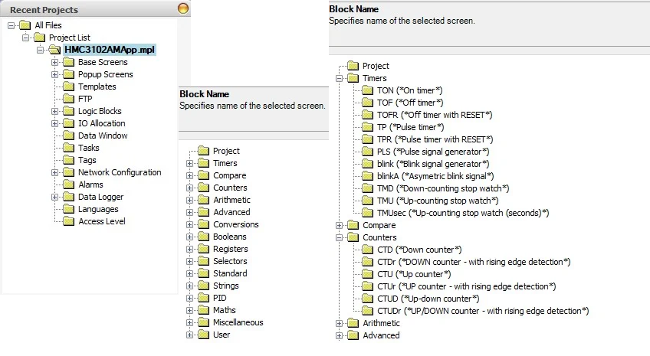Click the CTDr folder icon
The height and width of the screenshot is (356, 650).
[367, 262]
